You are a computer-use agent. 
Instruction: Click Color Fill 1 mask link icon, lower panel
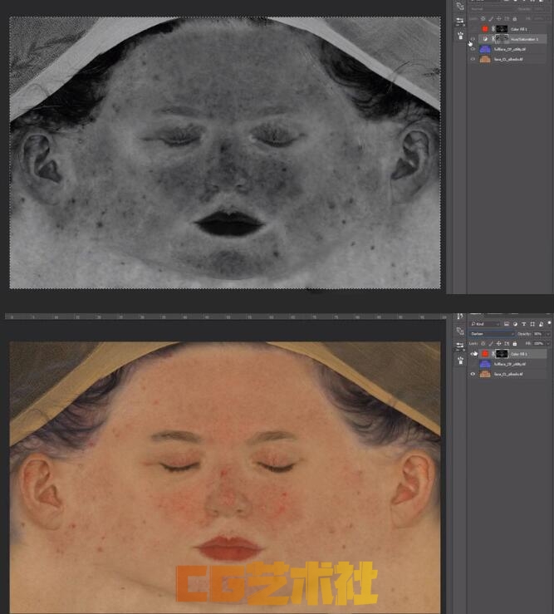point(493,354)
